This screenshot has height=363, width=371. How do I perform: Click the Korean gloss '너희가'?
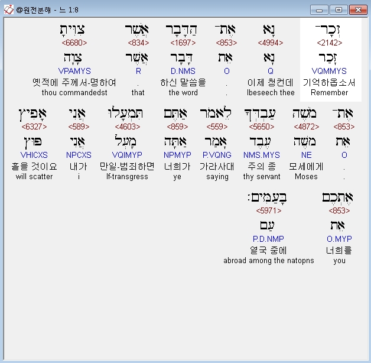177,167
